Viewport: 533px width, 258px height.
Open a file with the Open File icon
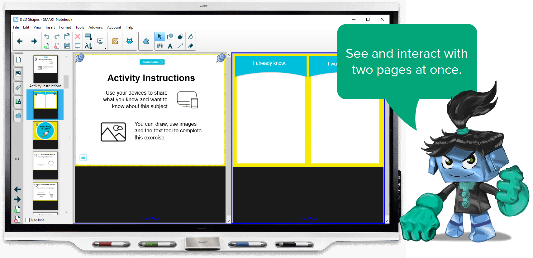pos(67,37)
